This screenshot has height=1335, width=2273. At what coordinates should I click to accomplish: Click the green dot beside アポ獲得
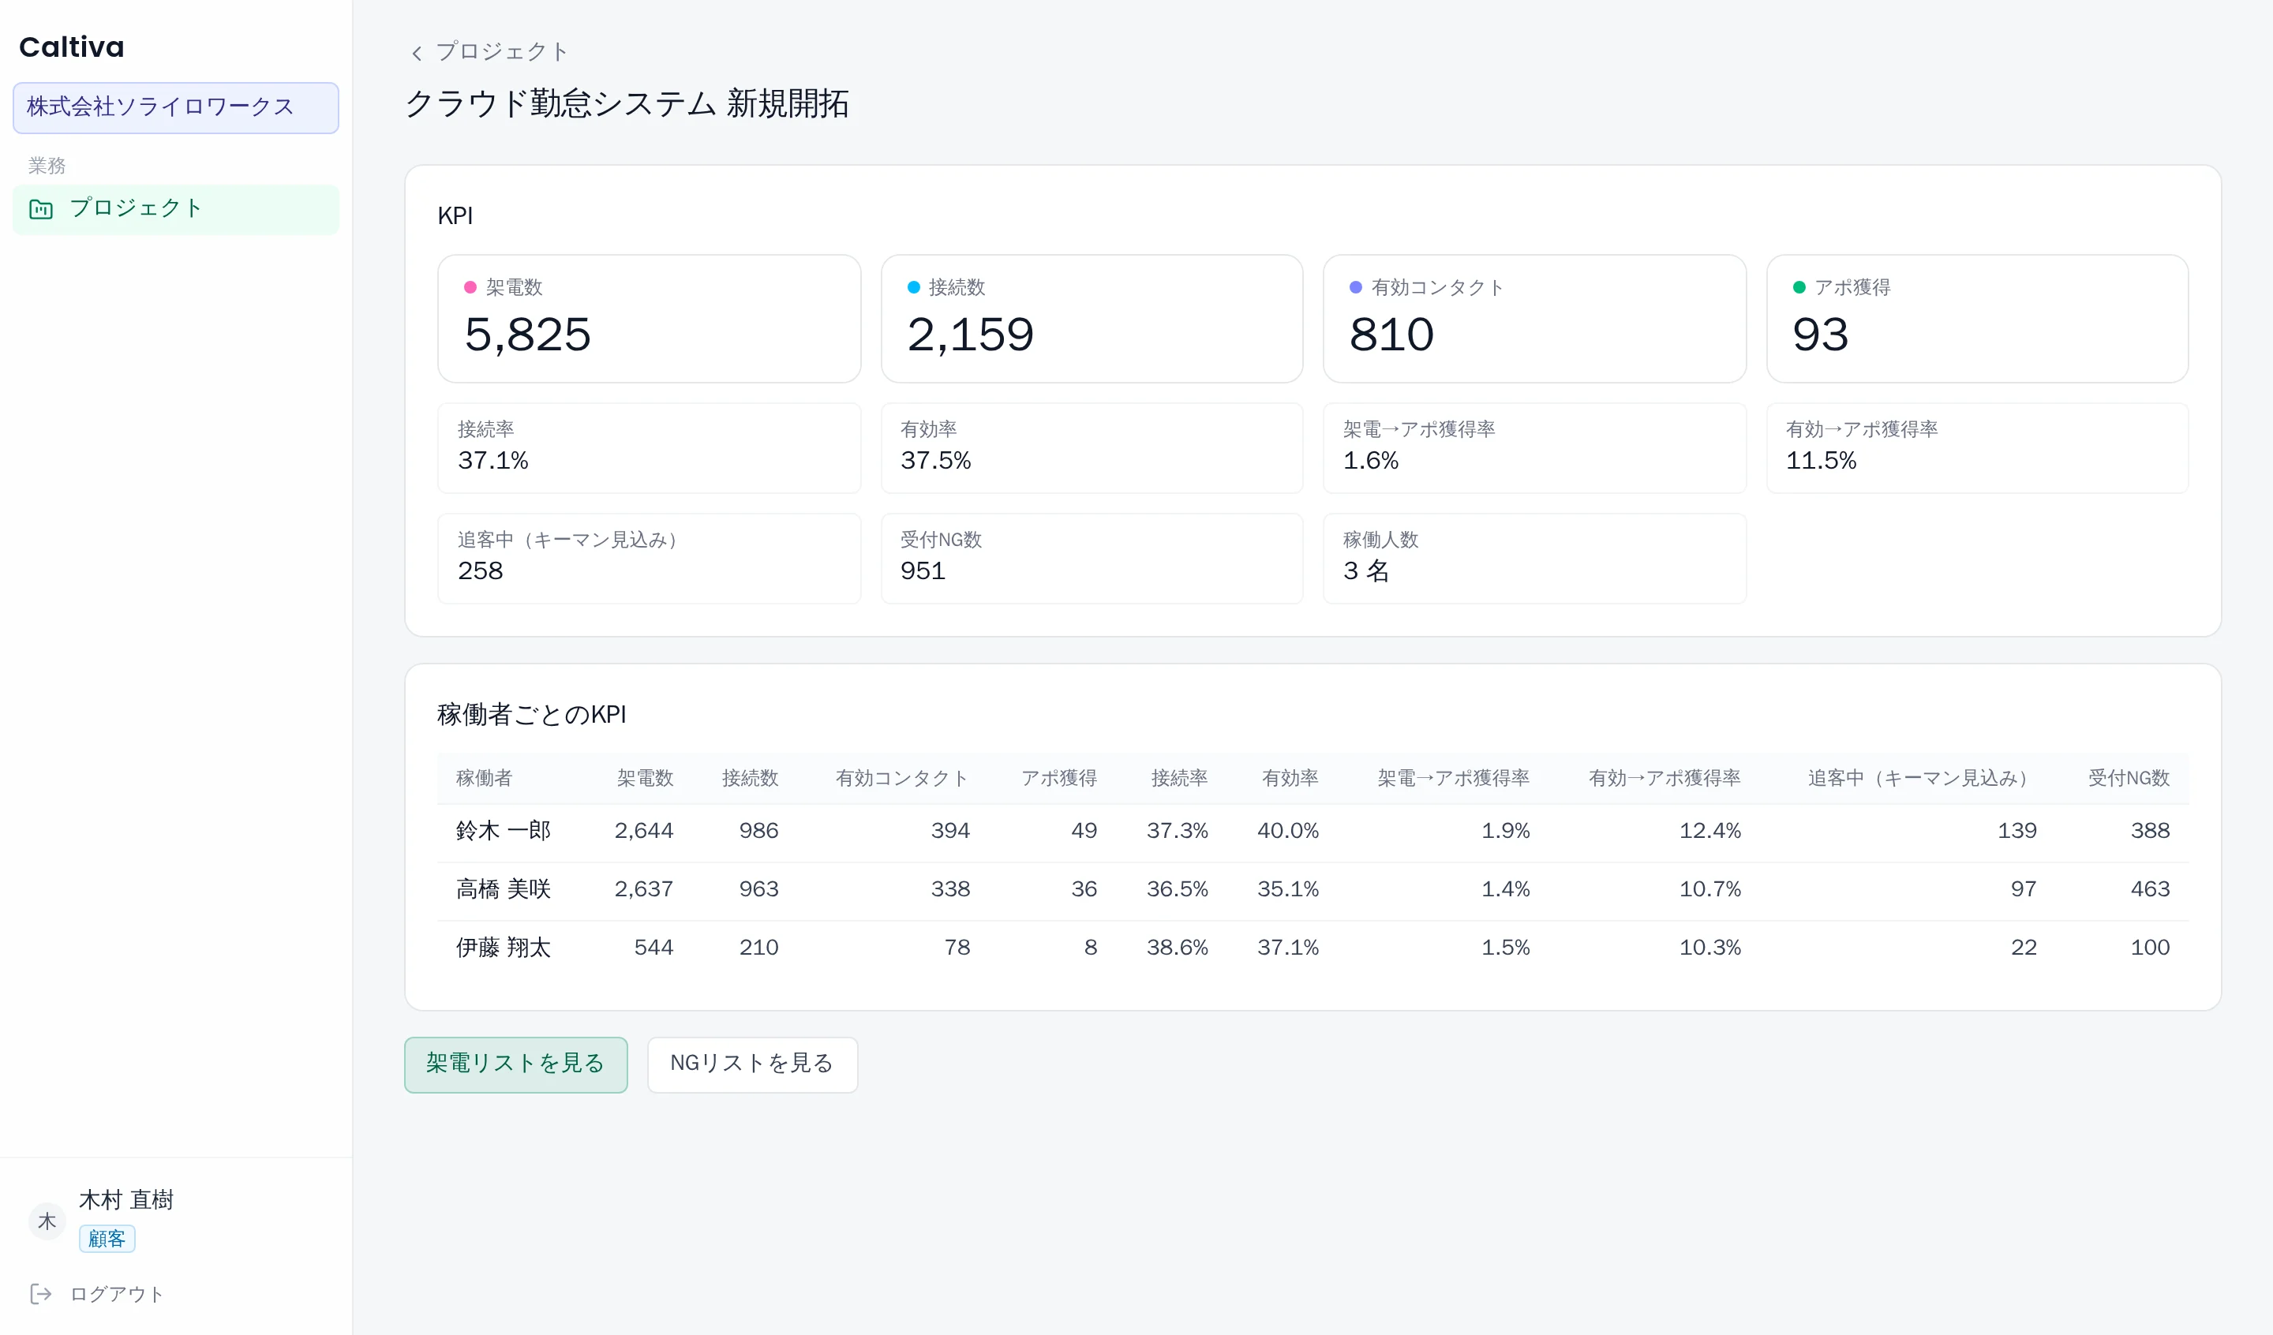coord(1799,287)
